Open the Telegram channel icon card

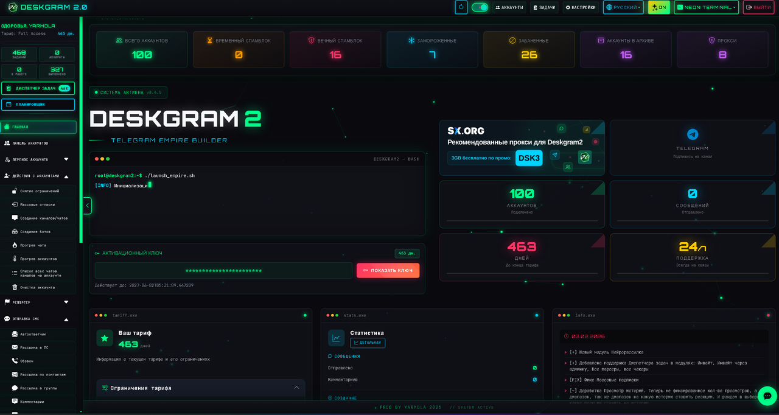(692, 135)
